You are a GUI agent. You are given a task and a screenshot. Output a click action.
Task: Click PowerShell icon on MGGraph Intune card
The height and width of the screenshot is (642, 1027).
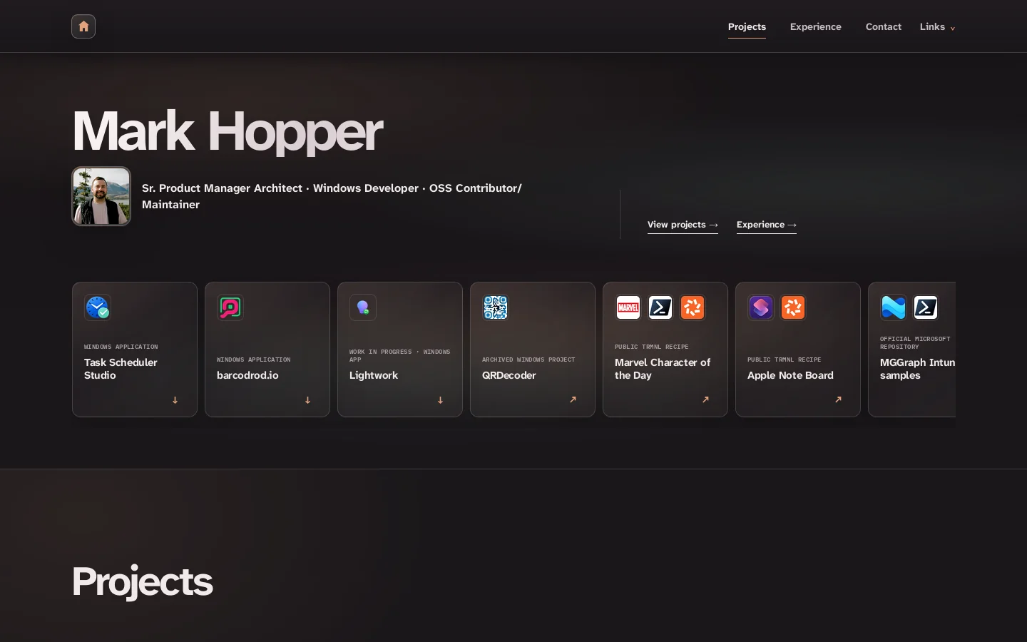(926, 307)
